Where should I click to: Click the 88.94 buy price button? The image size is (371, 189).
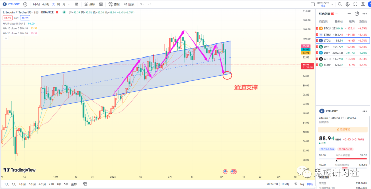pyautogui.click(x=25, y=17)
